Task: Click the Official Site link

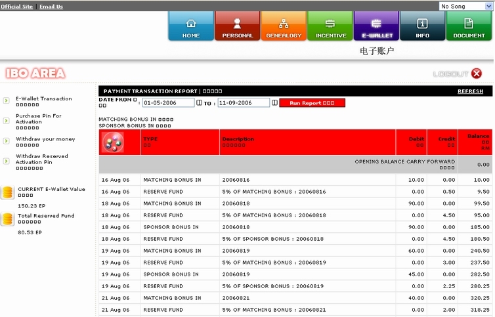Action: pos(16,7)
